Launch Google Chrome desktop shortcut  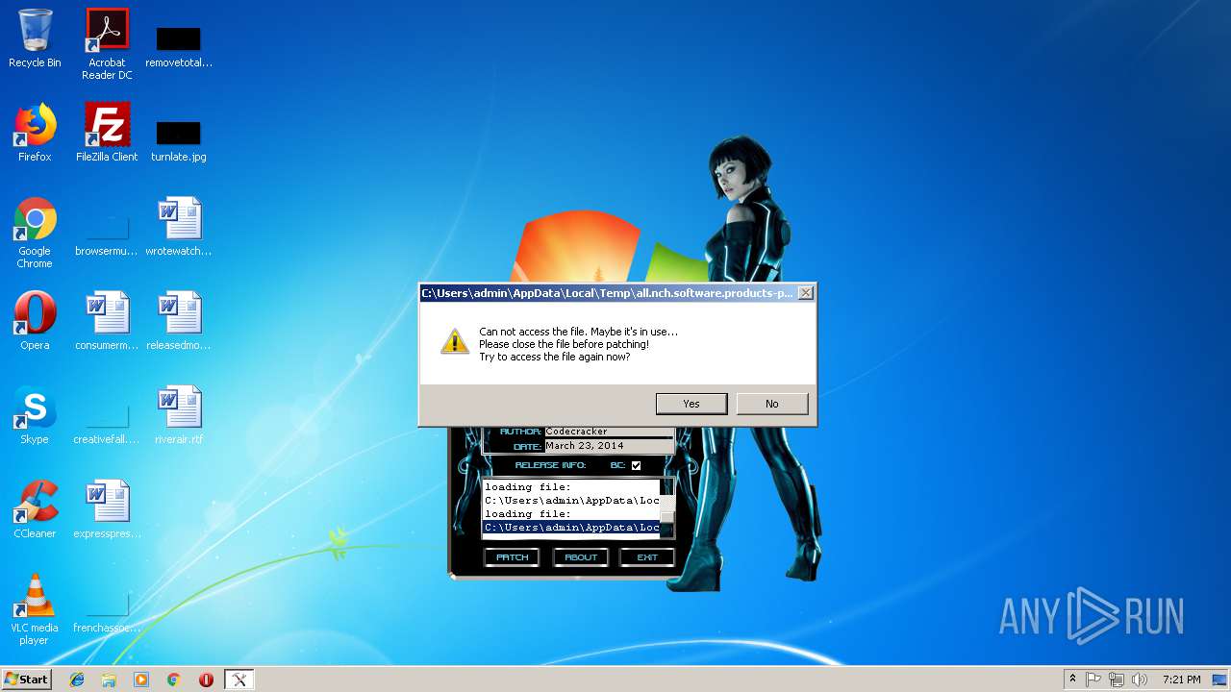pos(35,233)
